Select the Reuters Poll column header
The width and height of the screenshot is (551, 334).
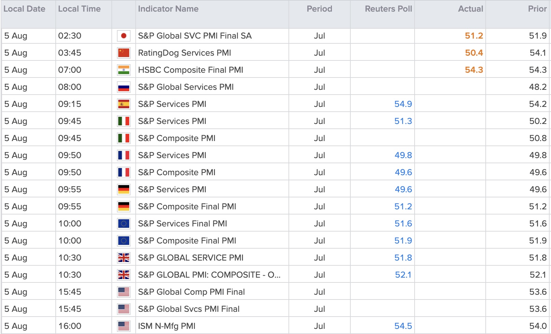(388, 9)
